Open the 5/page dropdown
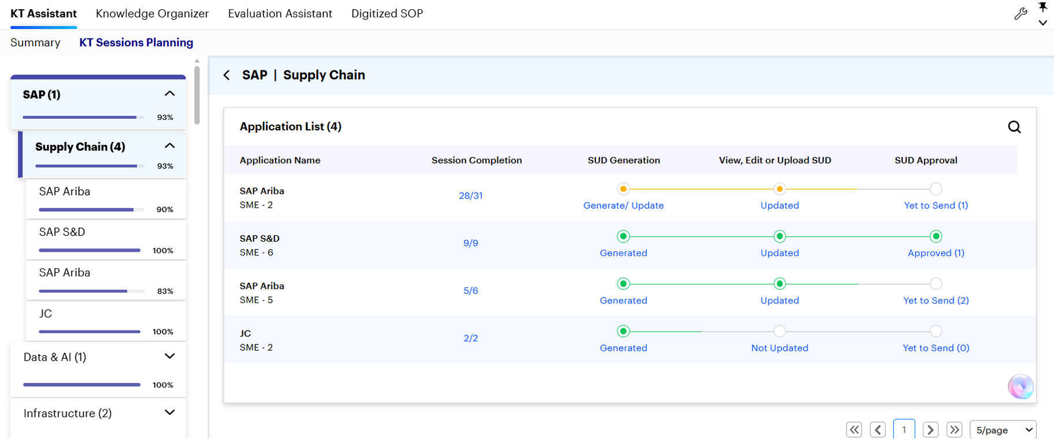 coord(1003,430)
